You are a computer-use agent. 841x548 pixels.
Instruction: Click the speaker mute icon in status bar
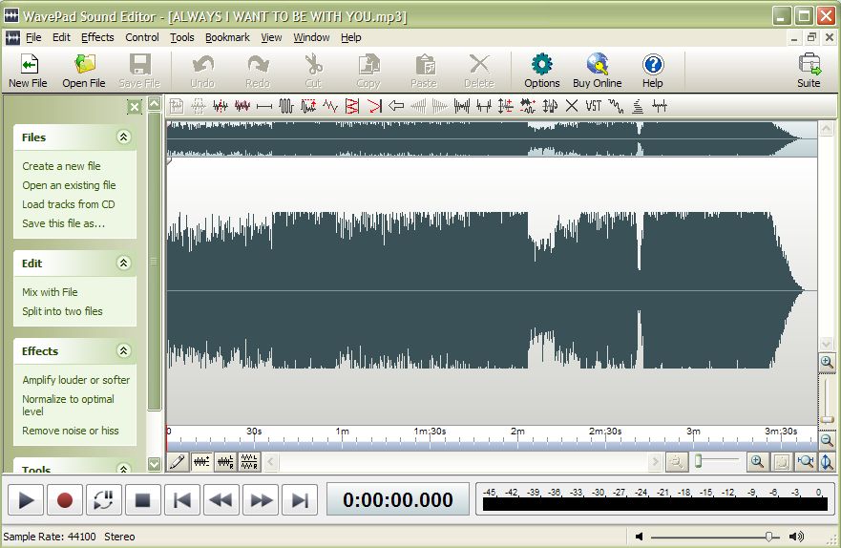click(x=639, y=537)
